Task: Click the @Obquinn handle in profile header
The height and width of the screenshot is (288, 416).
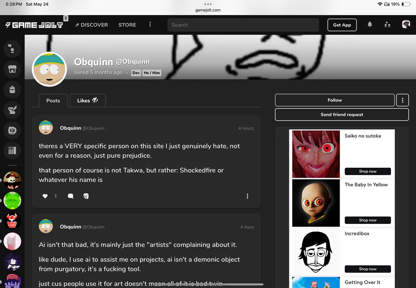Action: pyautogui.click(x=133, y=62)
